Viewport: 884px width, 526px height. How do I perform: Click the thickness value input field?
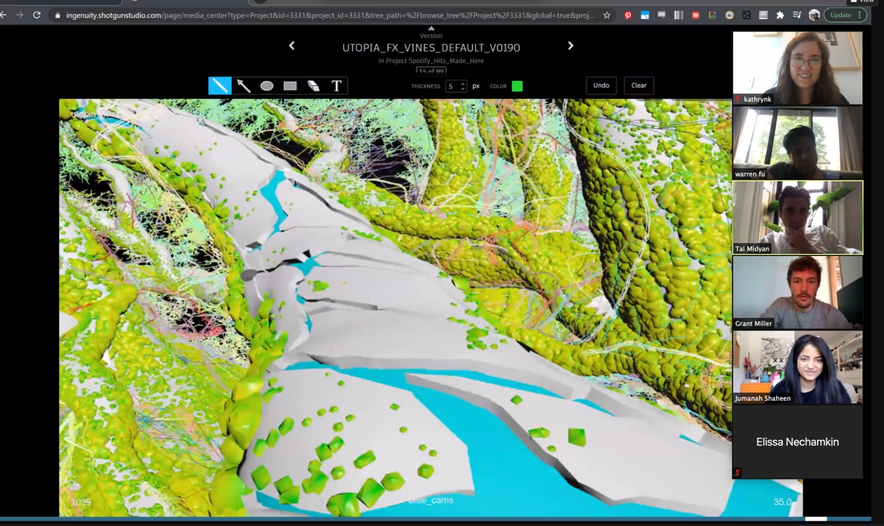click(452, 86)
